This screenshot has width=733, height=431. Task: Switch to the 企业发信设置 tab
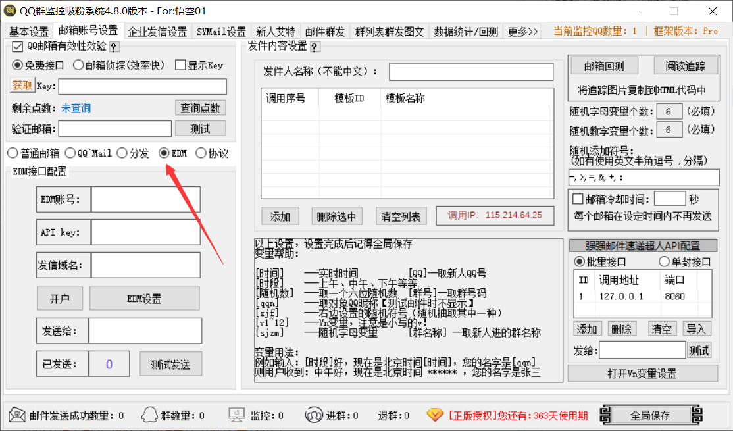tap(157, 32)
